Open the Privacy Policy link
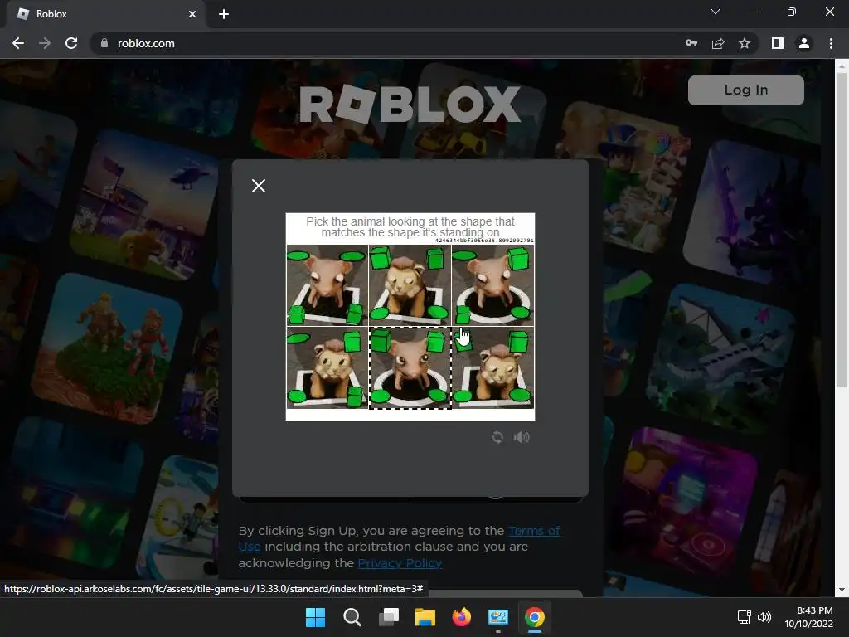 [x=400, y=563]
